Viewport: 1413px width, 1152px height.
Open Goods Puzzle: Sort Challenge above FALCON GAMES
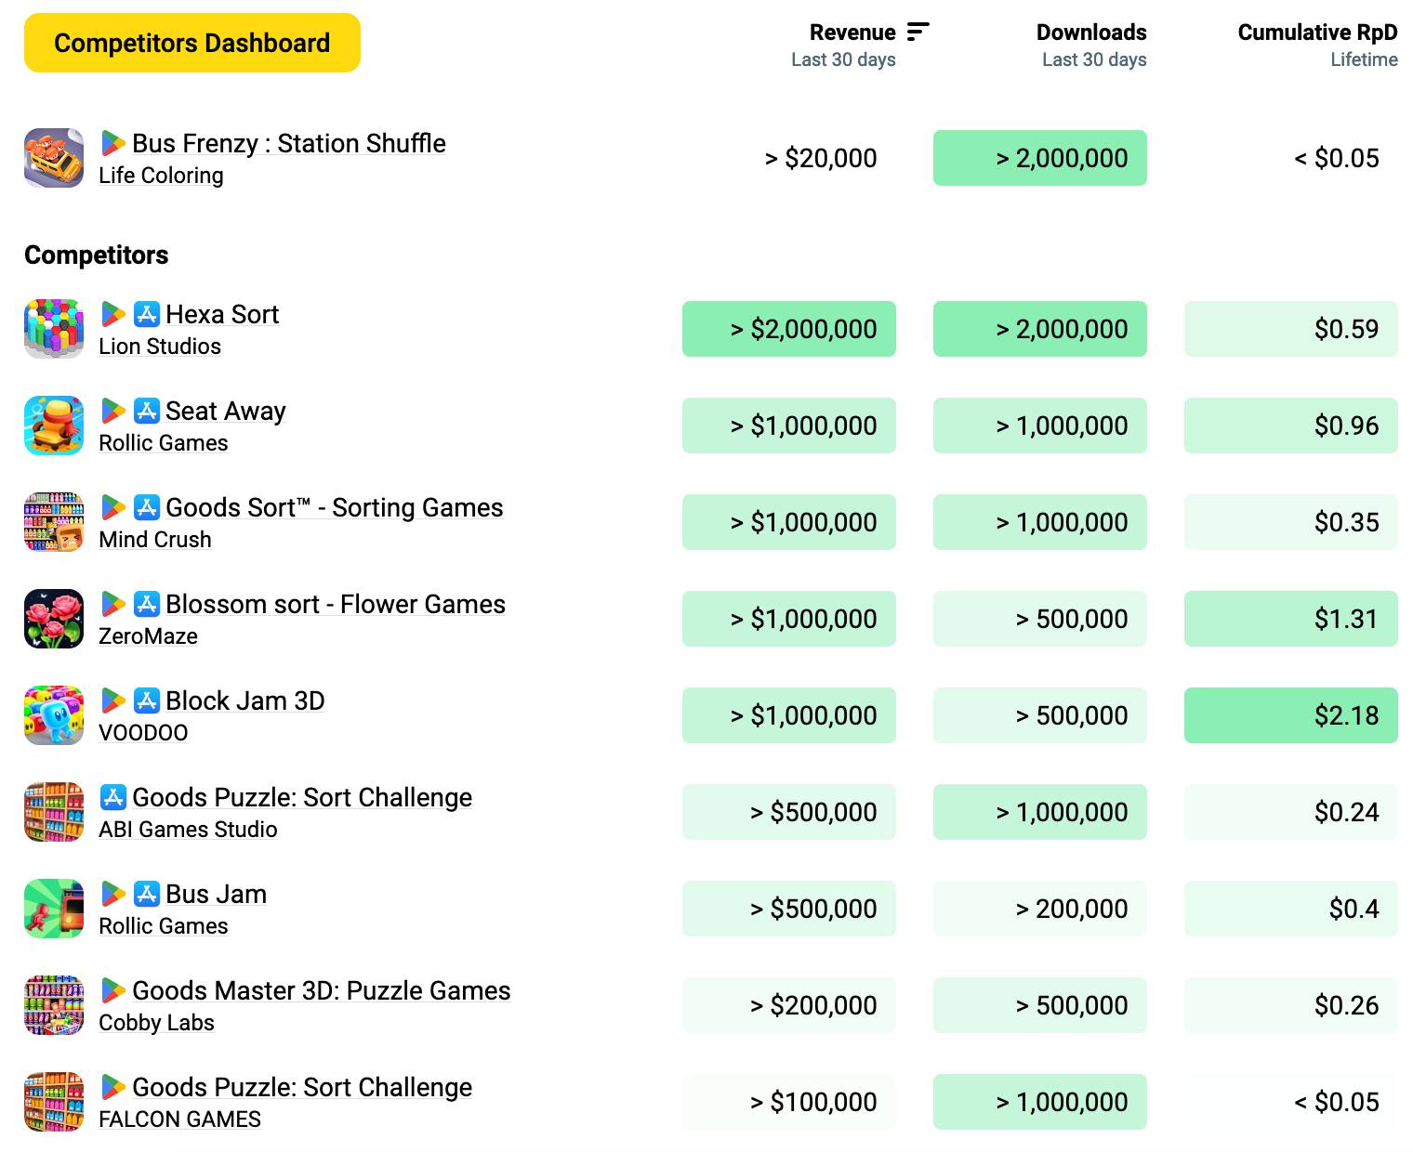coord(302,1087)
